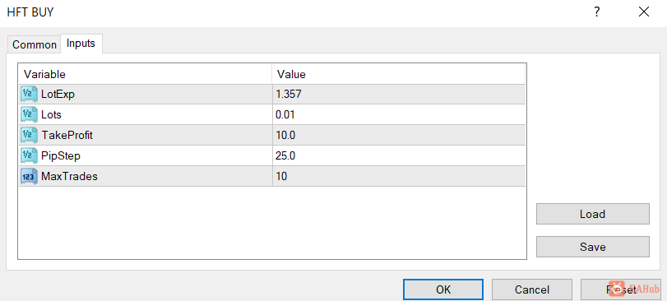Load a saved input preset

point(592,214)
